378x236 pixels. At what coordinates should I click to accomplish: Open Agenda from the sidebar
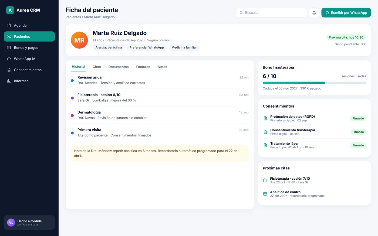(x=29, y=25)
